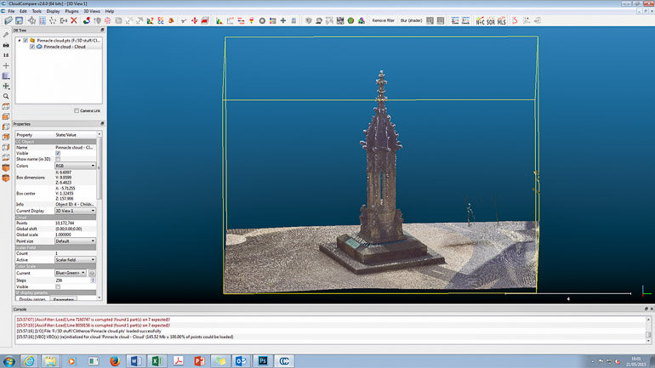Open the Point size Default dropdown

[x=76, y=241]
